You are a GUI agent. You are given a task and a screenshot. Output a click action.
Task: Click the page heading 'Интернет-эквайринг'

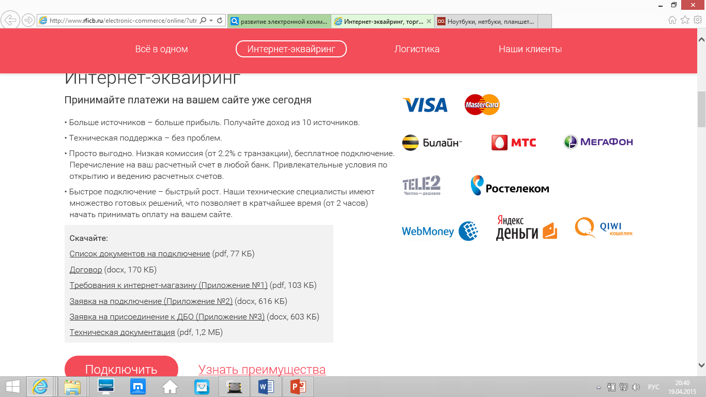click(x=152, y=79)
